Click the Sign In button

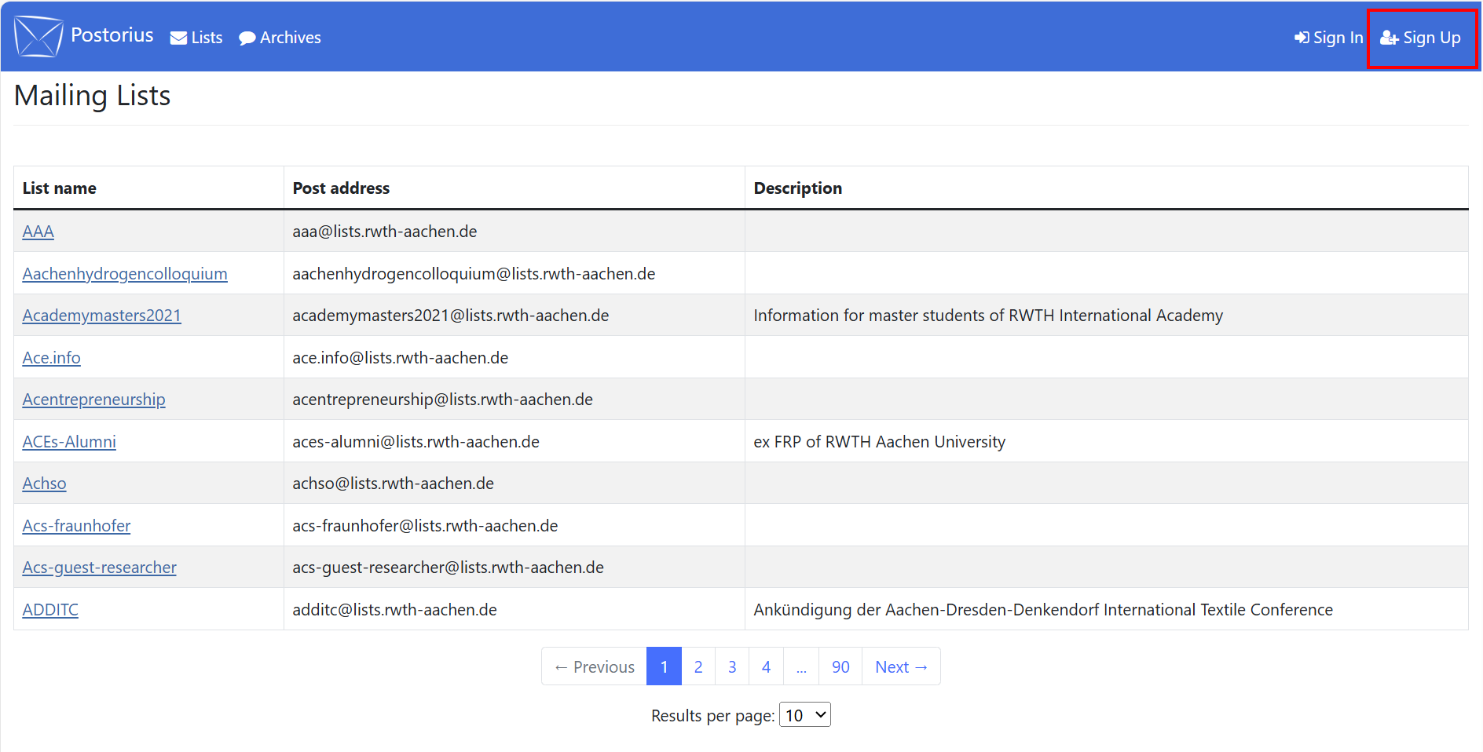click(x=1327, y=37)
